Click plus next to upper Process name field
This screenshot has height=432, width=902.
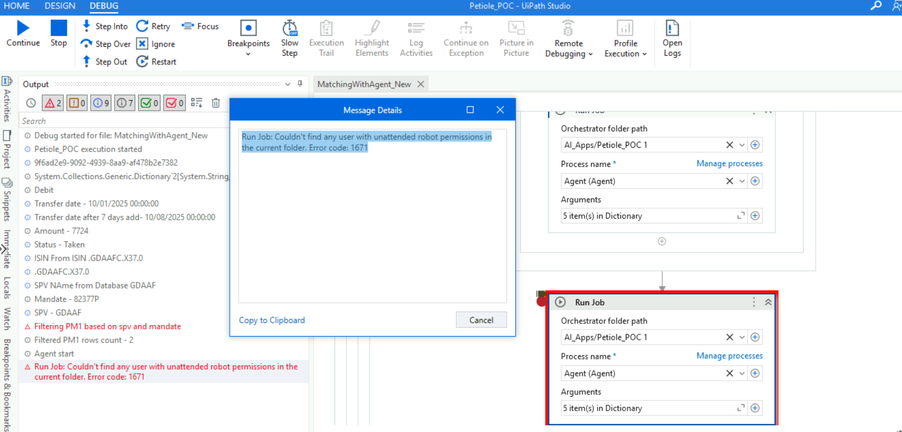point(755,181)
